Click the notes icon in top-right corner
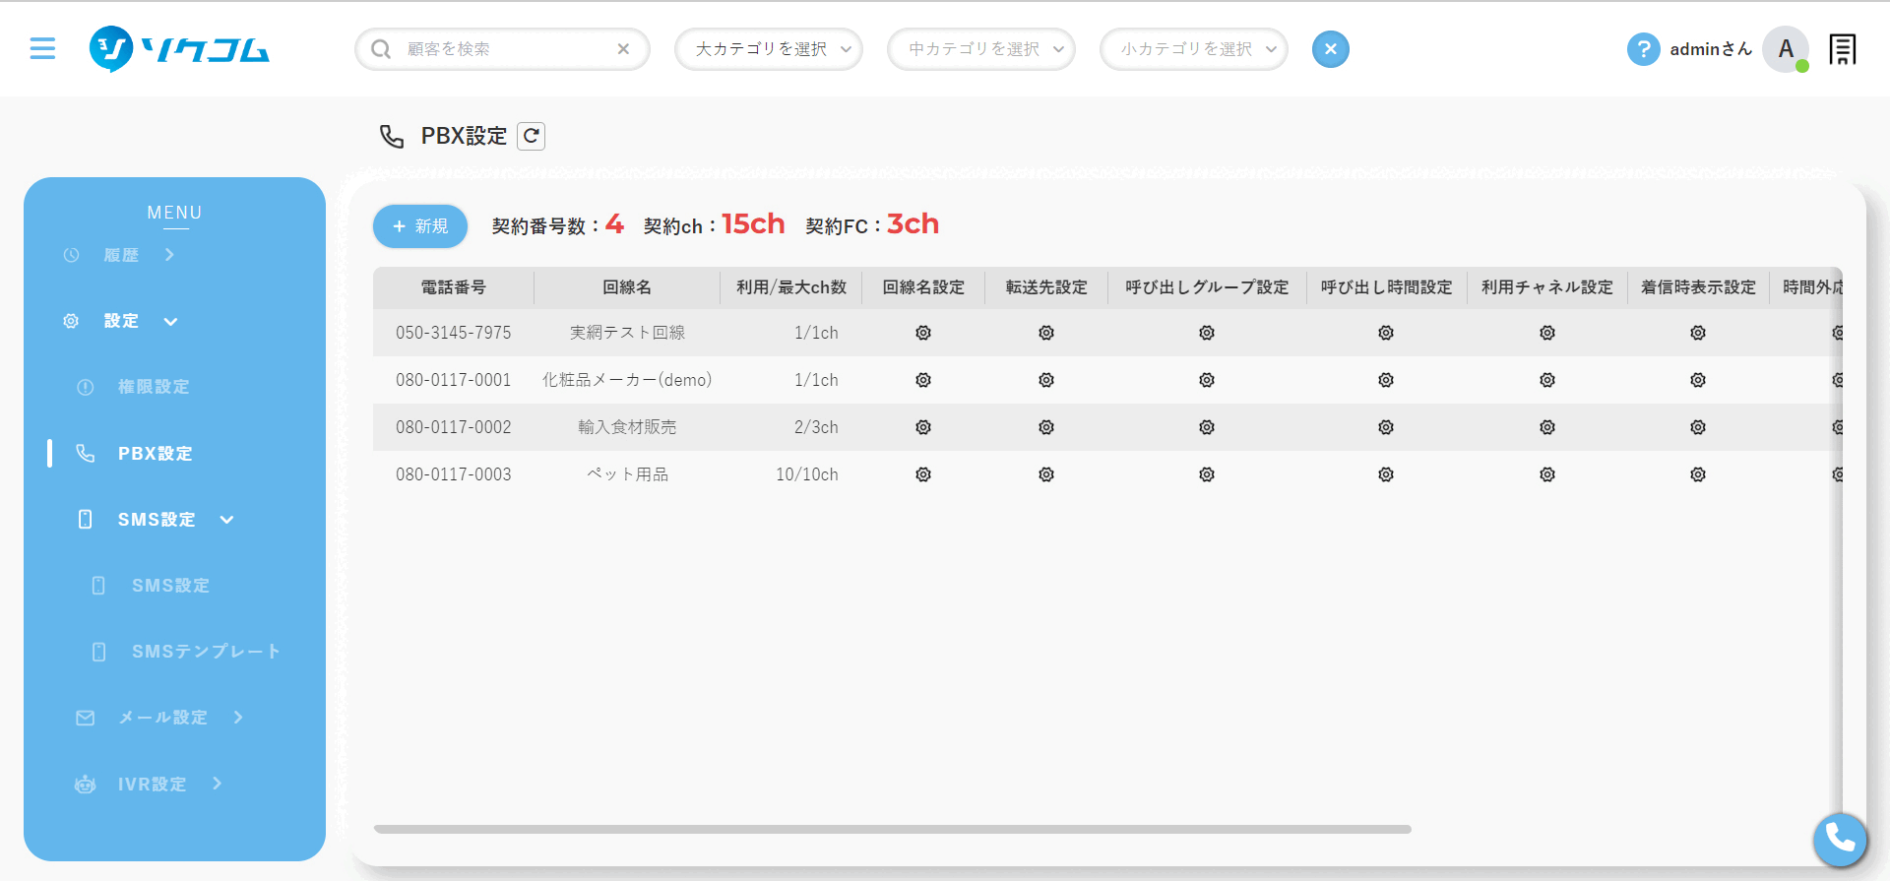Screen dimensions: 1890x881 (x=1842, y=49)
